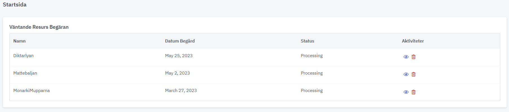Select the May 25, 2023 date cell
Screen dimensions: 509x112
pos(179,56)
